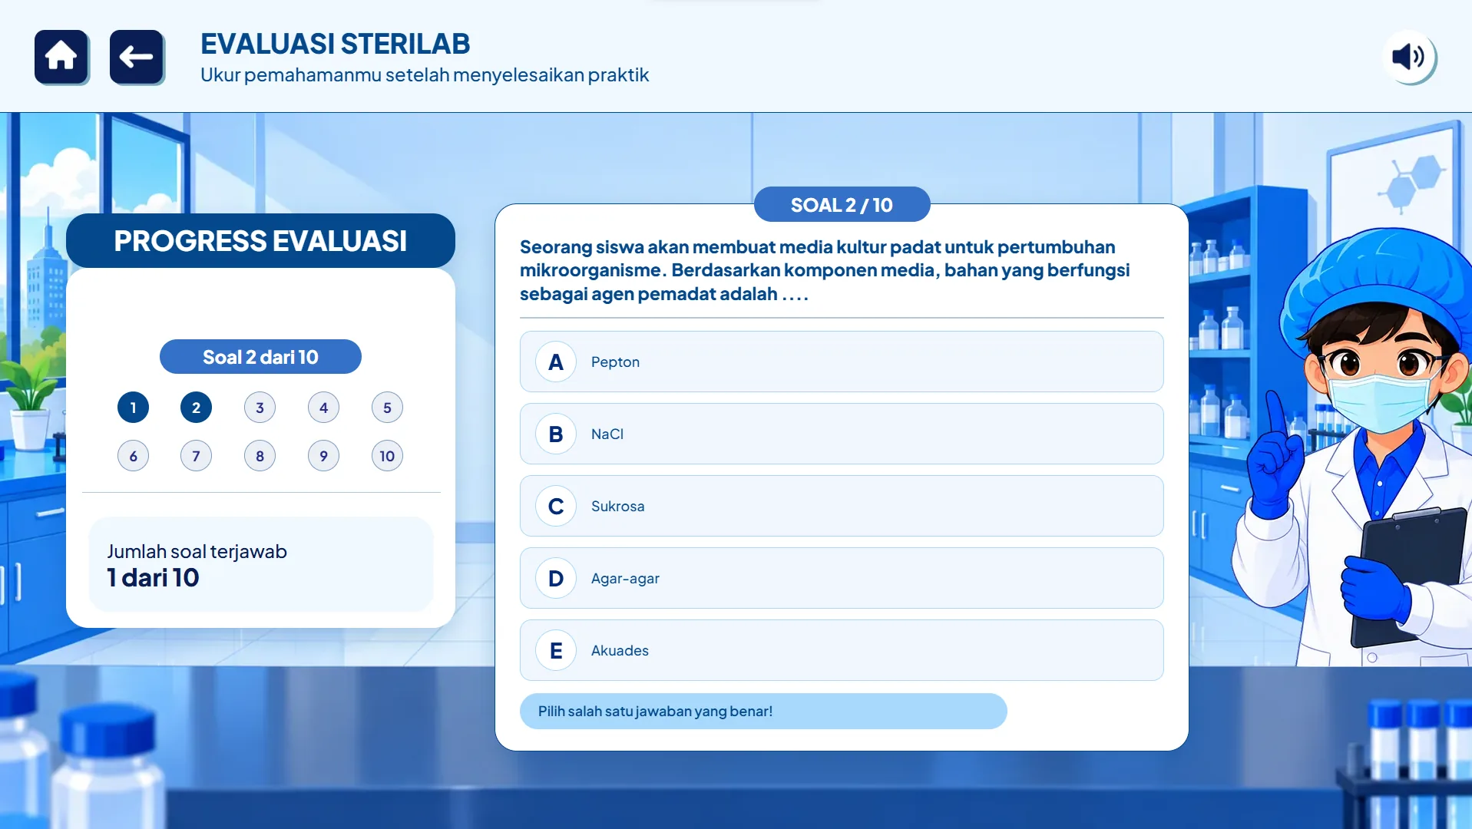
Task: Click the question text about media kultur padat
Action: coord(825,270)
